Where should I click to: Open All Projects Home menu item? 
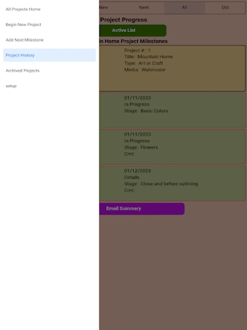(49, 9)
